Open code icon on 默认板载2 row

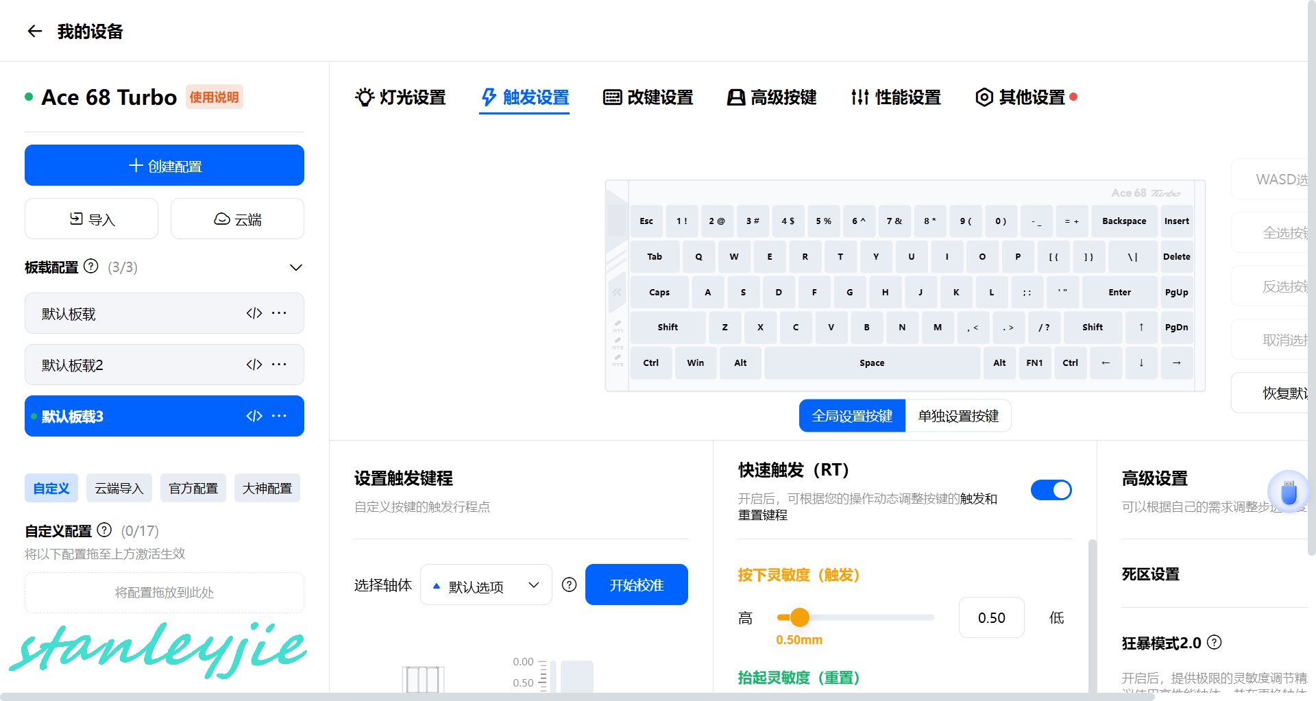click(x=254, y=365)
